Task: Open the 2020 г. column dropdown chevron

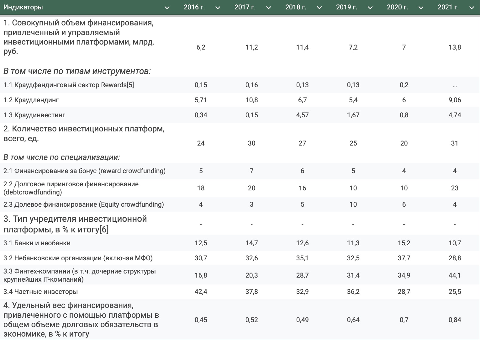Action: click(421, 8)
